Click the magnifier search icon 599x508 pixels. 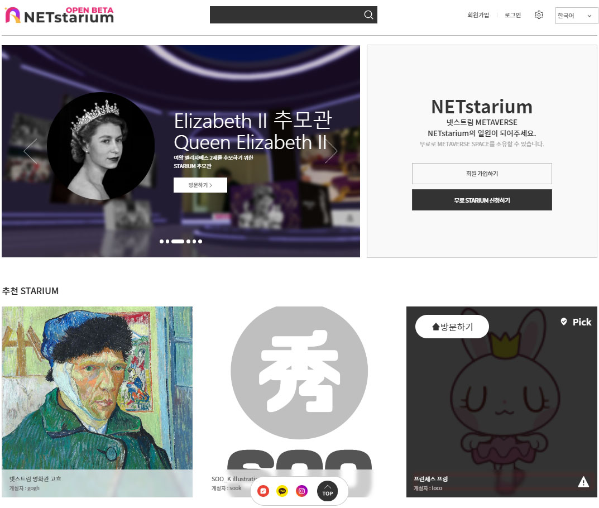click(368, 15)
